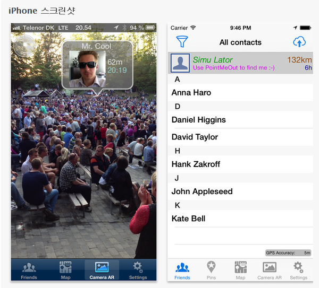This screenshot has width=319, height=288.
Task: Tap the 6h time label
Action: (308, 68)
